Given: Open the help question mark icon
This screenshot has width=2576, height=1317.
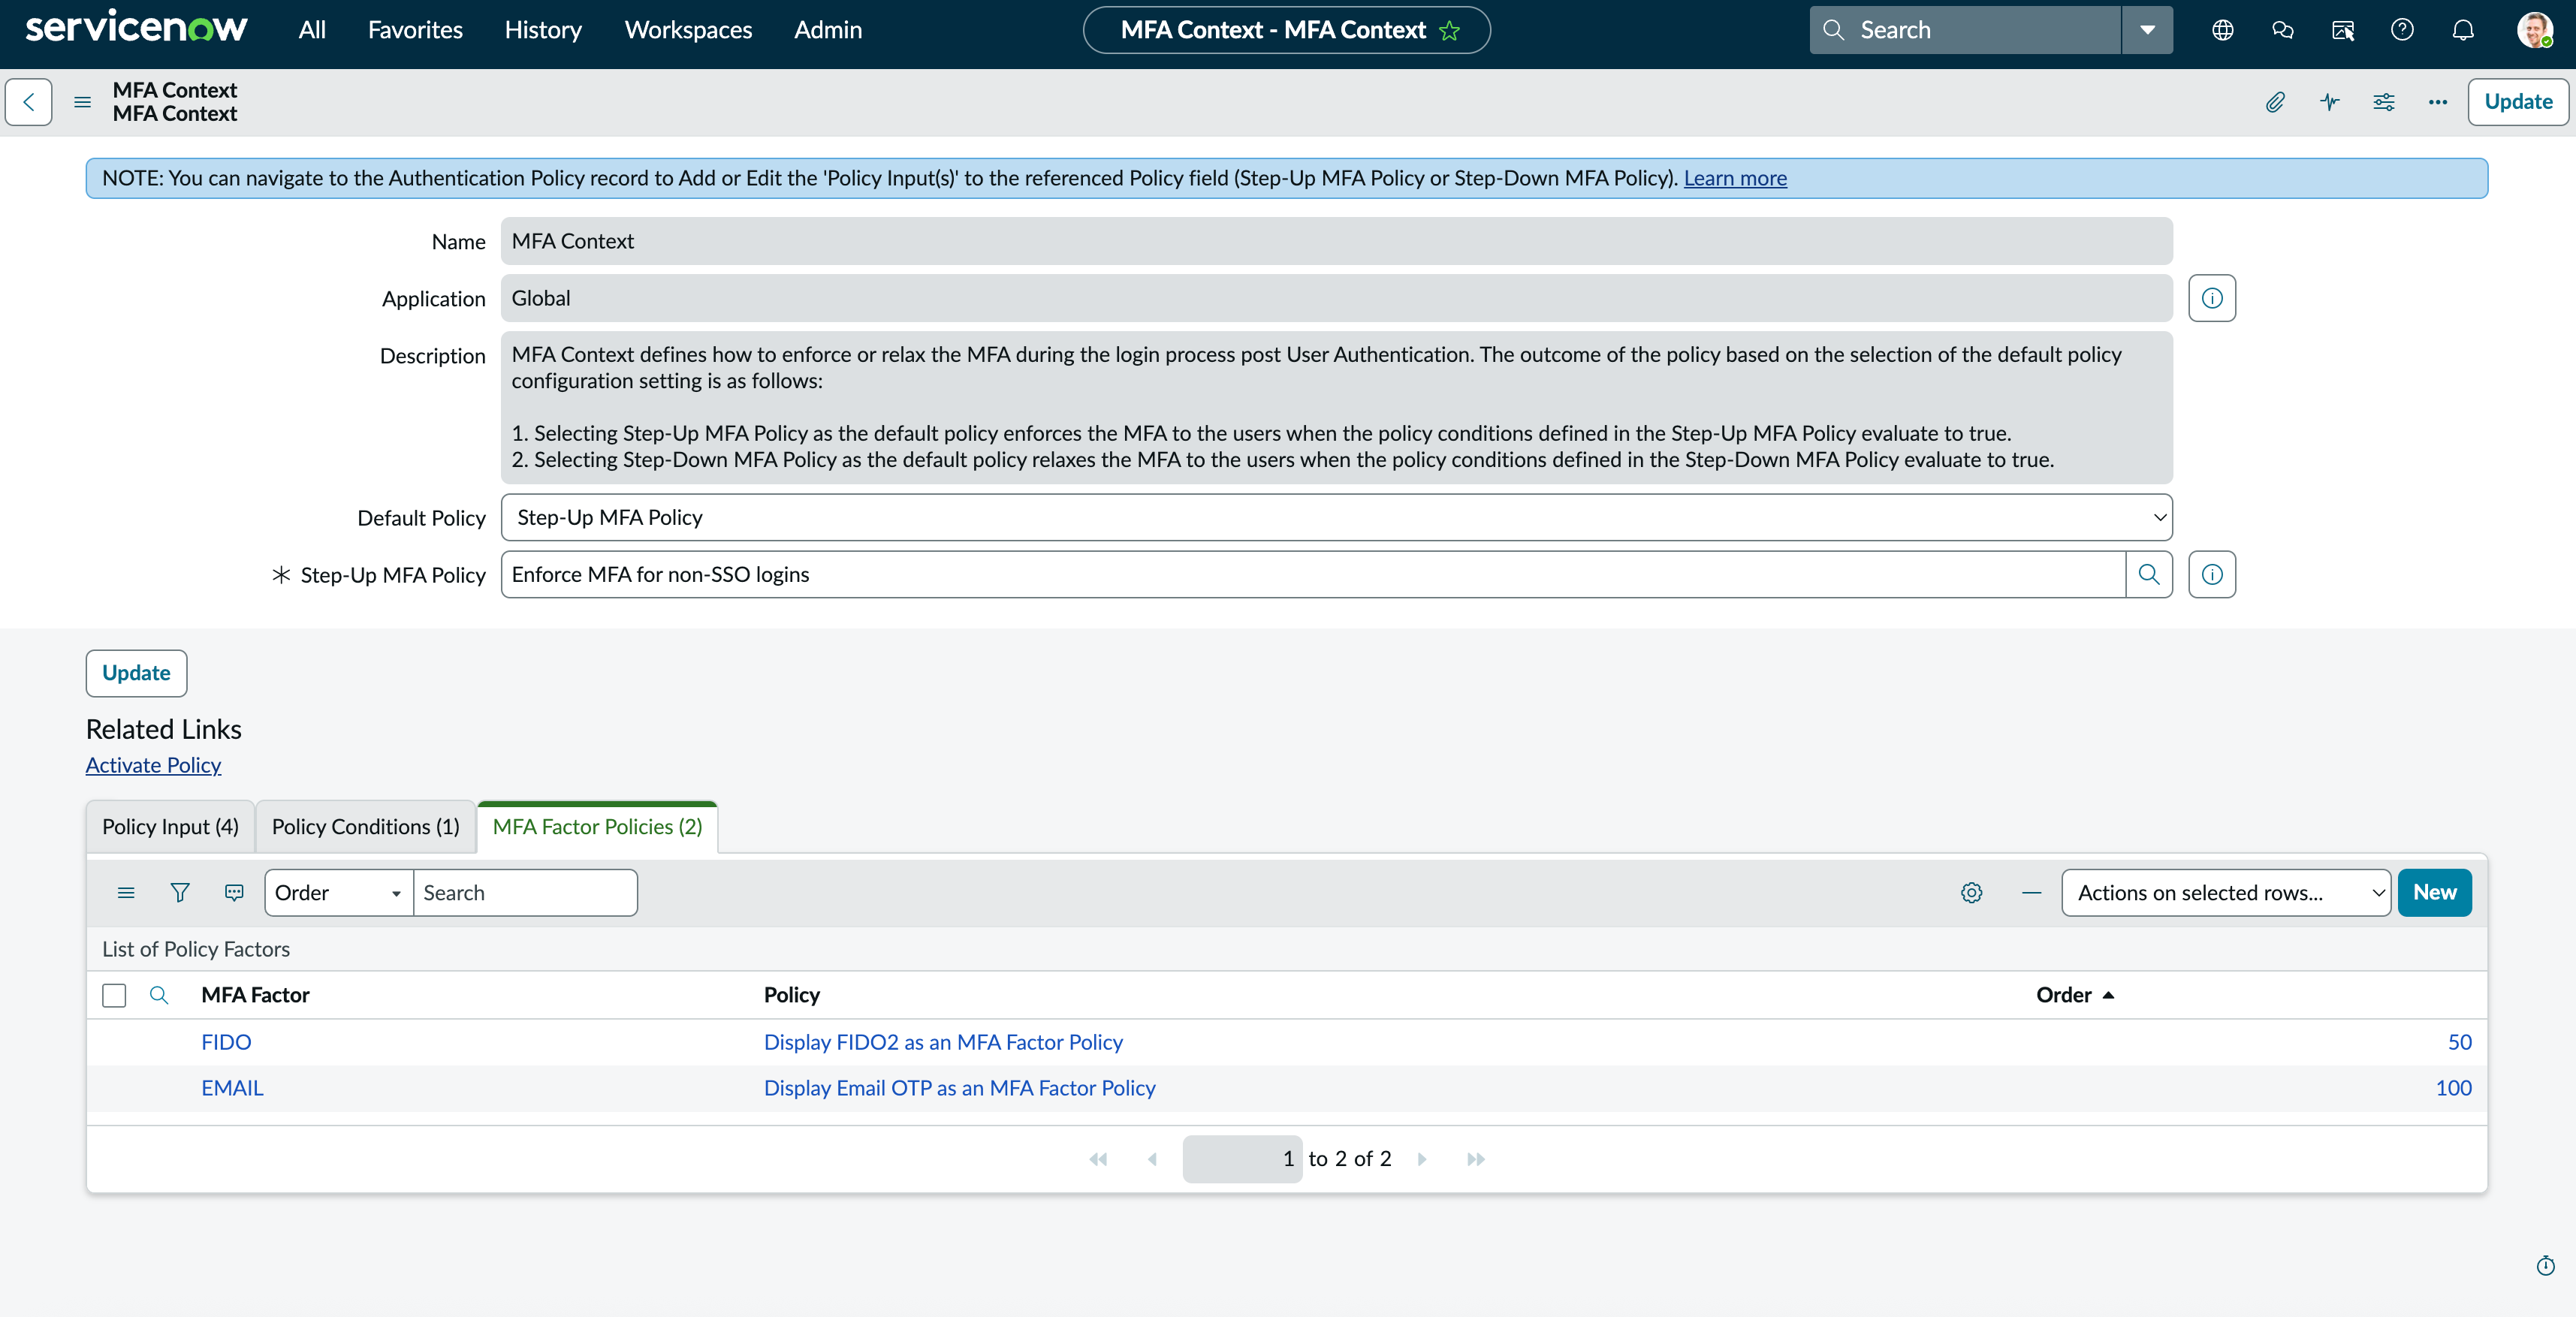Looking at the screenshot, I should click(x=2402, y=30).
